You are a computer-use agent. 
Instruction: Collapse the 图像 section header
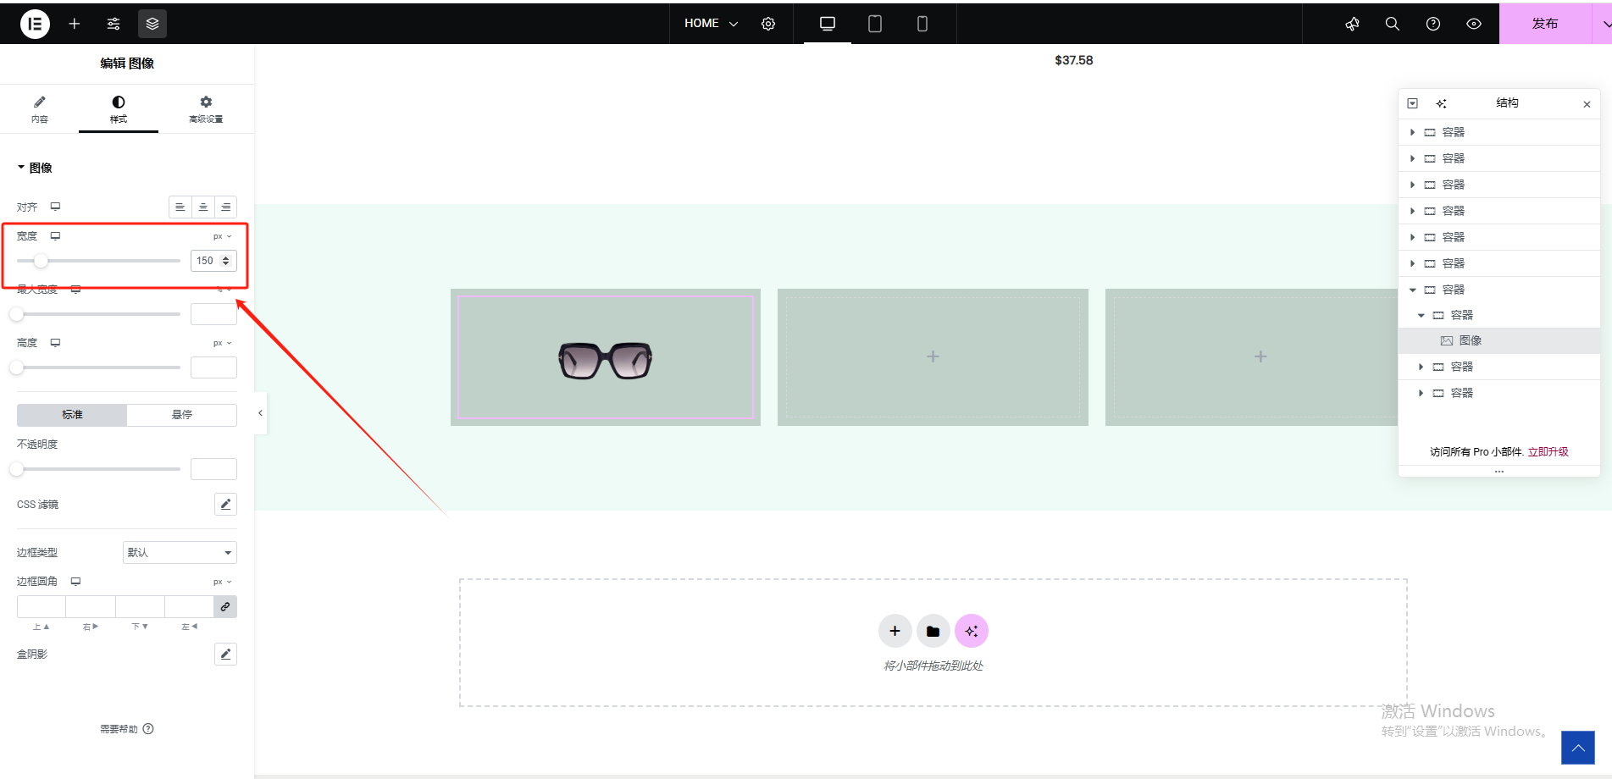click(x=35, y=168)
